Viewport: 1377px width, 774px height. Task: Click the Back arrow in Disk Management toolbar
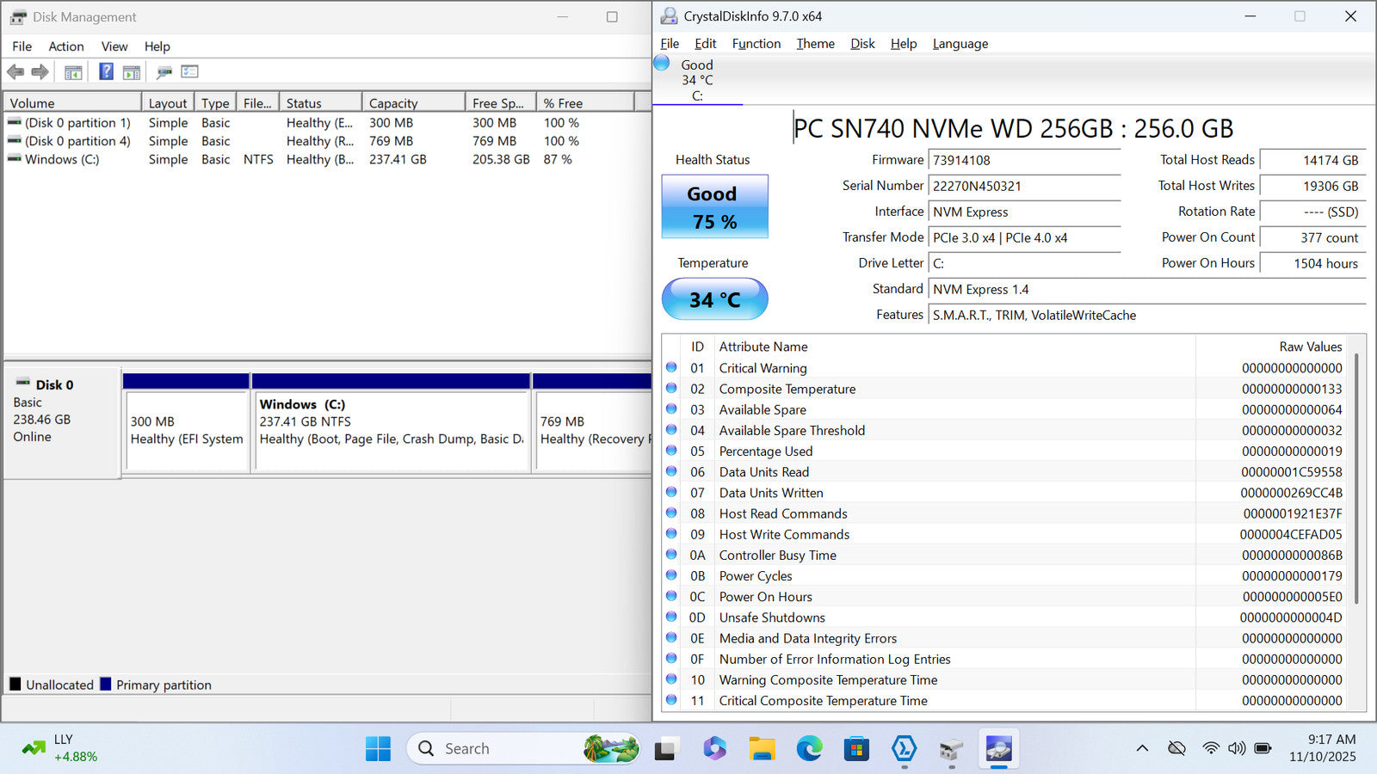click(x=15, y=72)
